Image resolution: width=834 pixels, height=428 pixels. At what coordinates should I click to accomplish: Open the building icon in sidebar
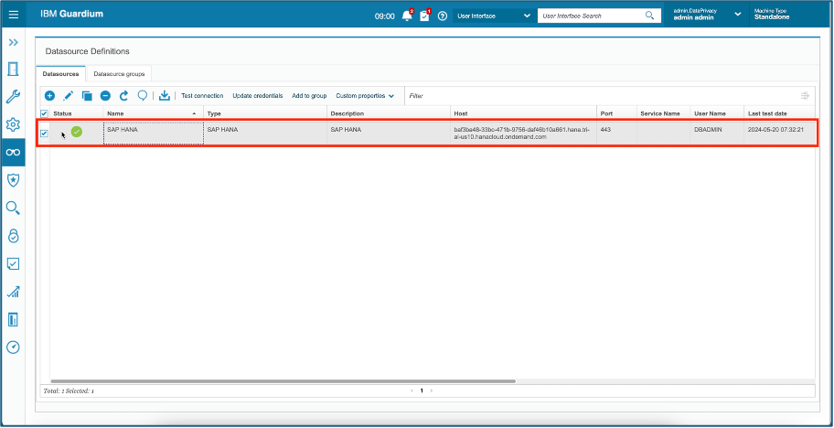pos(14,319)
